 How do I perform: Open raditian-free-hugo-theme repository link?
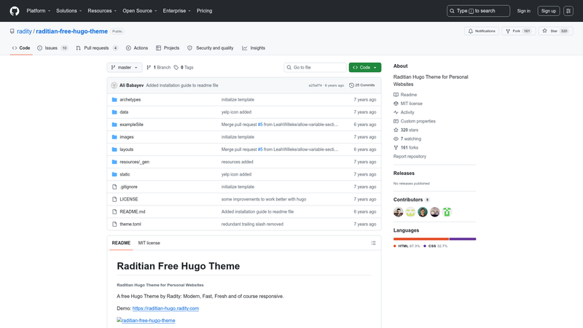[71, 31]
